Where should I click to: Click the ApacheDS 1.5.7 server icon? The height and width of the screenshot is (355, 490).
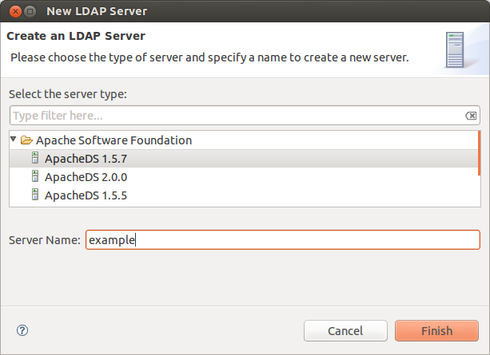tap(35, 158)
